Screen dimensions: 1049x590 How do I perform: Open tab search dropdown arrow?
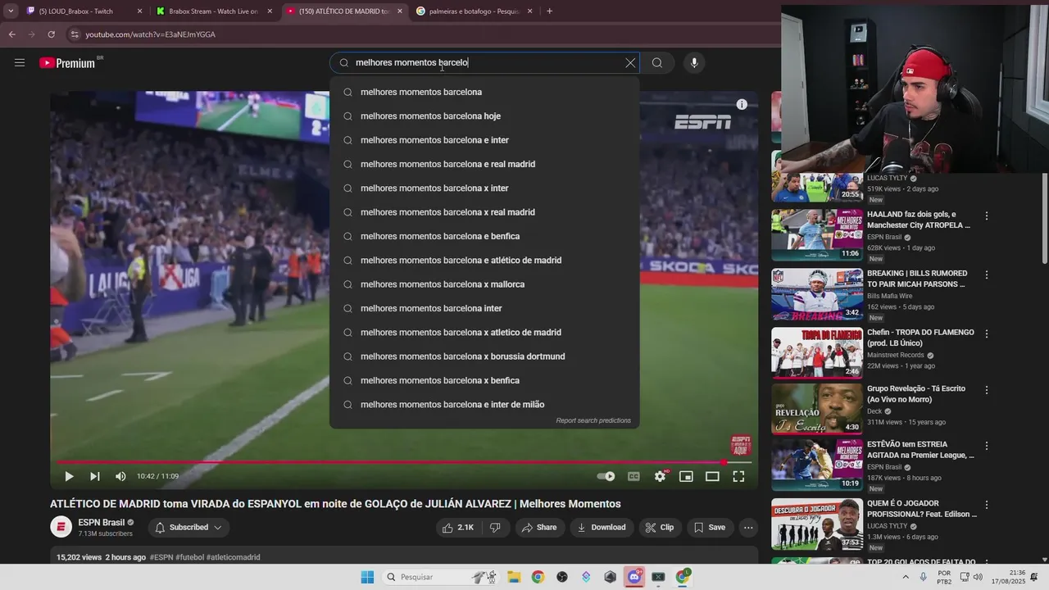pyautogui.click(x=11, y=11)
